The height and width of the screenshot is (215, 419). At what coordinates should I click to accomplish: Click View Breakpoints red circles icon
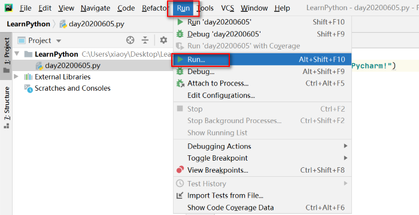point(180,170)
